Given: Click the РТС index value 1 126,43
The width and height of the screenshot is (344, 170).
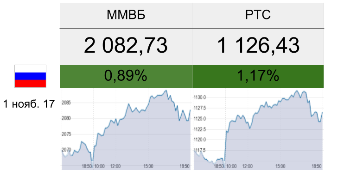Looking at the screenshot, I should click(258, 45).
